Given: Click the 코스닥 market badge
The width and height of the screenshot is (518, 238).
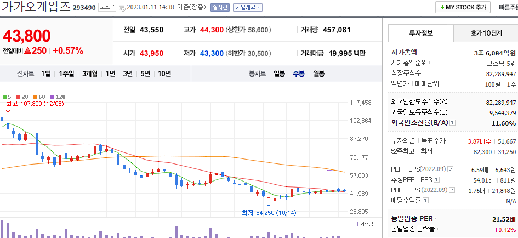Looking at the screenshot, I should [107, 7].
